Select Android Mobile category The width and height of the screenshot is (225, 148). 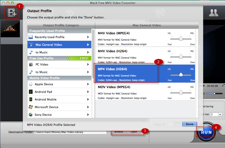pos(59,99)
